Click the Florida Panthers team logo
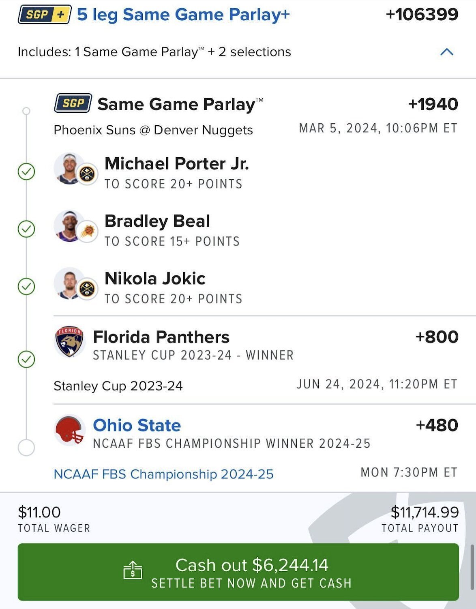This screenshot has height=609, width=476. [x=69, y=341]
